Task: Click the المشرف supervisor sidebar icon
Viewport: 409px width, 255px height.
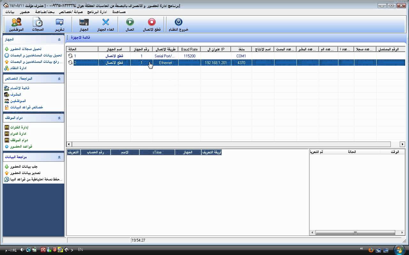Action: [7, 94]
